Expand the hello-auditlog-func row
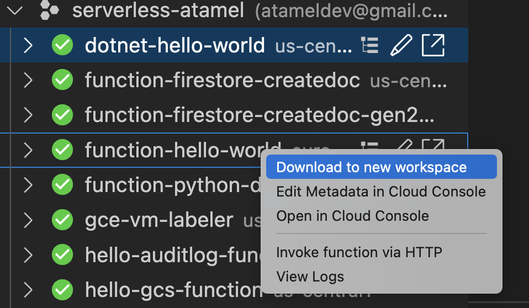The width and height of the screenshot is (529, 308). (x=28, y=256)
